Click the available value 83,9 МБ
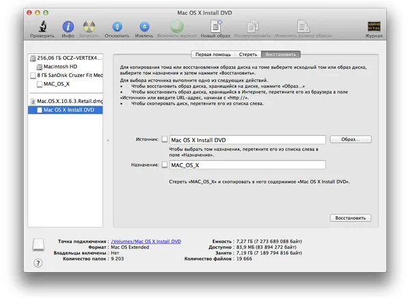Screen dimensions: 410x298 coord(266,247)
